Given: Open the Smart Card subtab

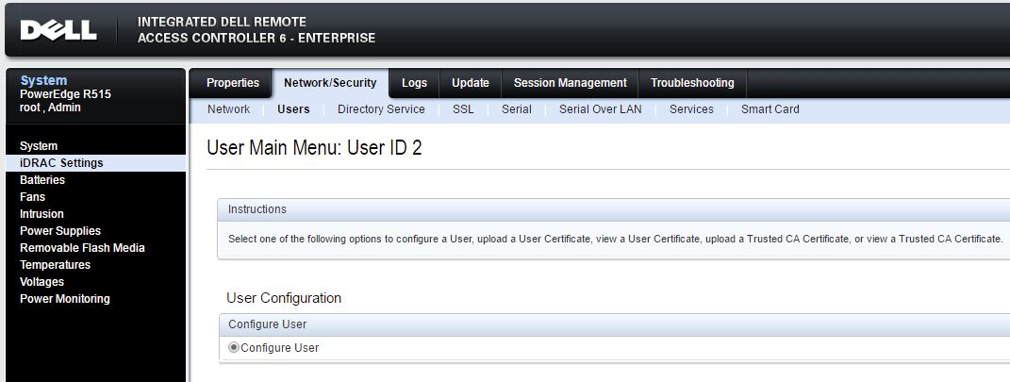Looking at the screenshot, I should 770,109.
